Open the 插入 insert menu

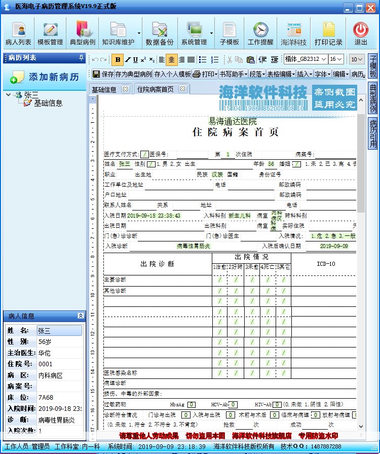305,74
